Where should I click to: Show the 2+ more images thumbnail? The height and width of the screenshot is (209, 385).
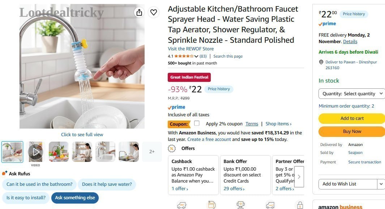[152, 152]
